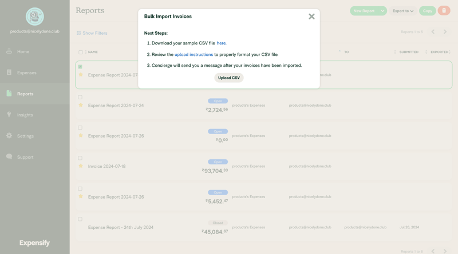
Task: Open the upload instructions link
Action: point(194,54)
